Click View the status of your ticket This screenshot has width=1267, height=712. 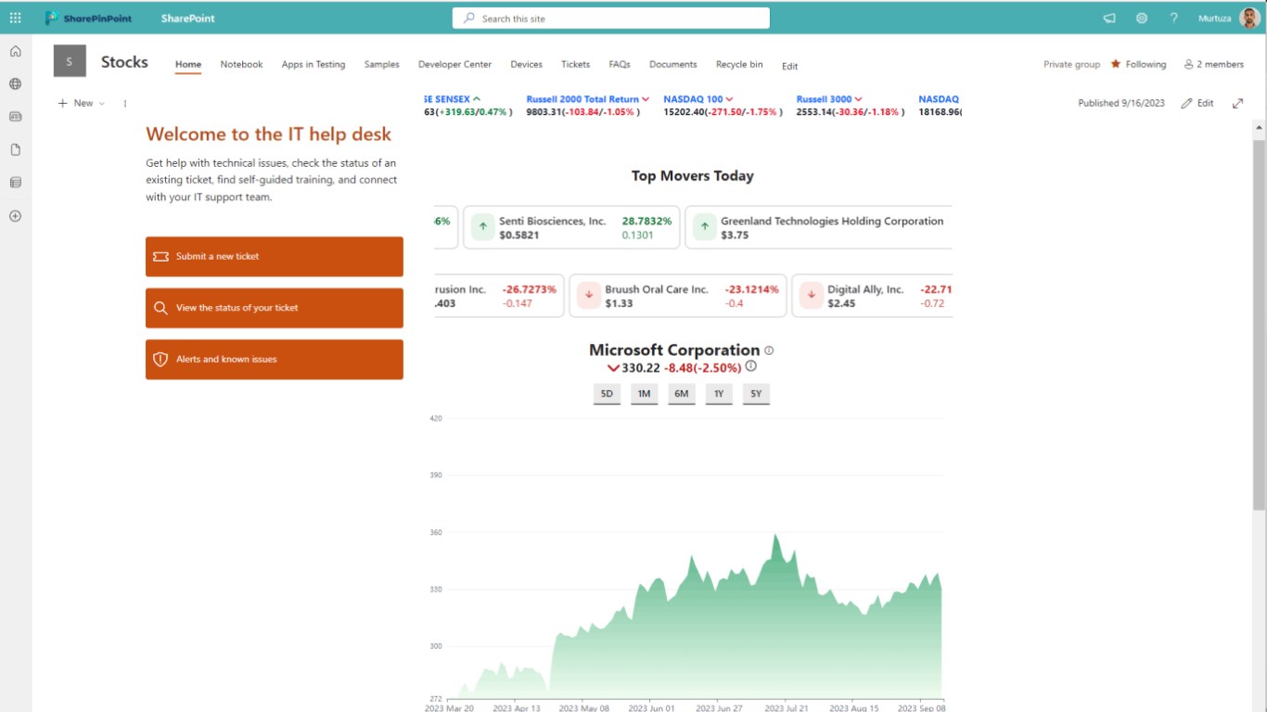275,308
